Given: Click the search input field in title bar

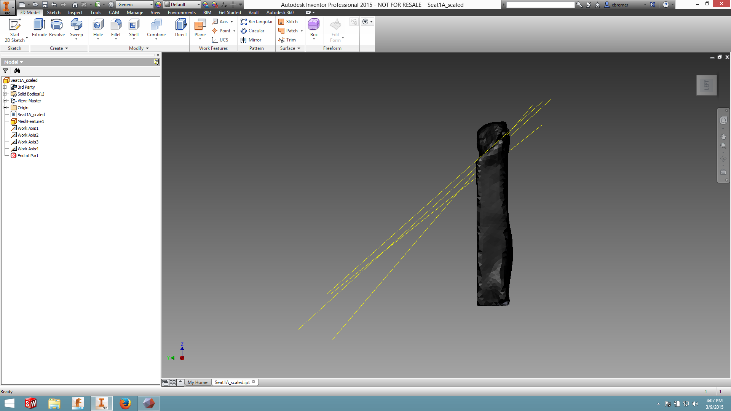Looking at the screenshot, I should 540,5.
